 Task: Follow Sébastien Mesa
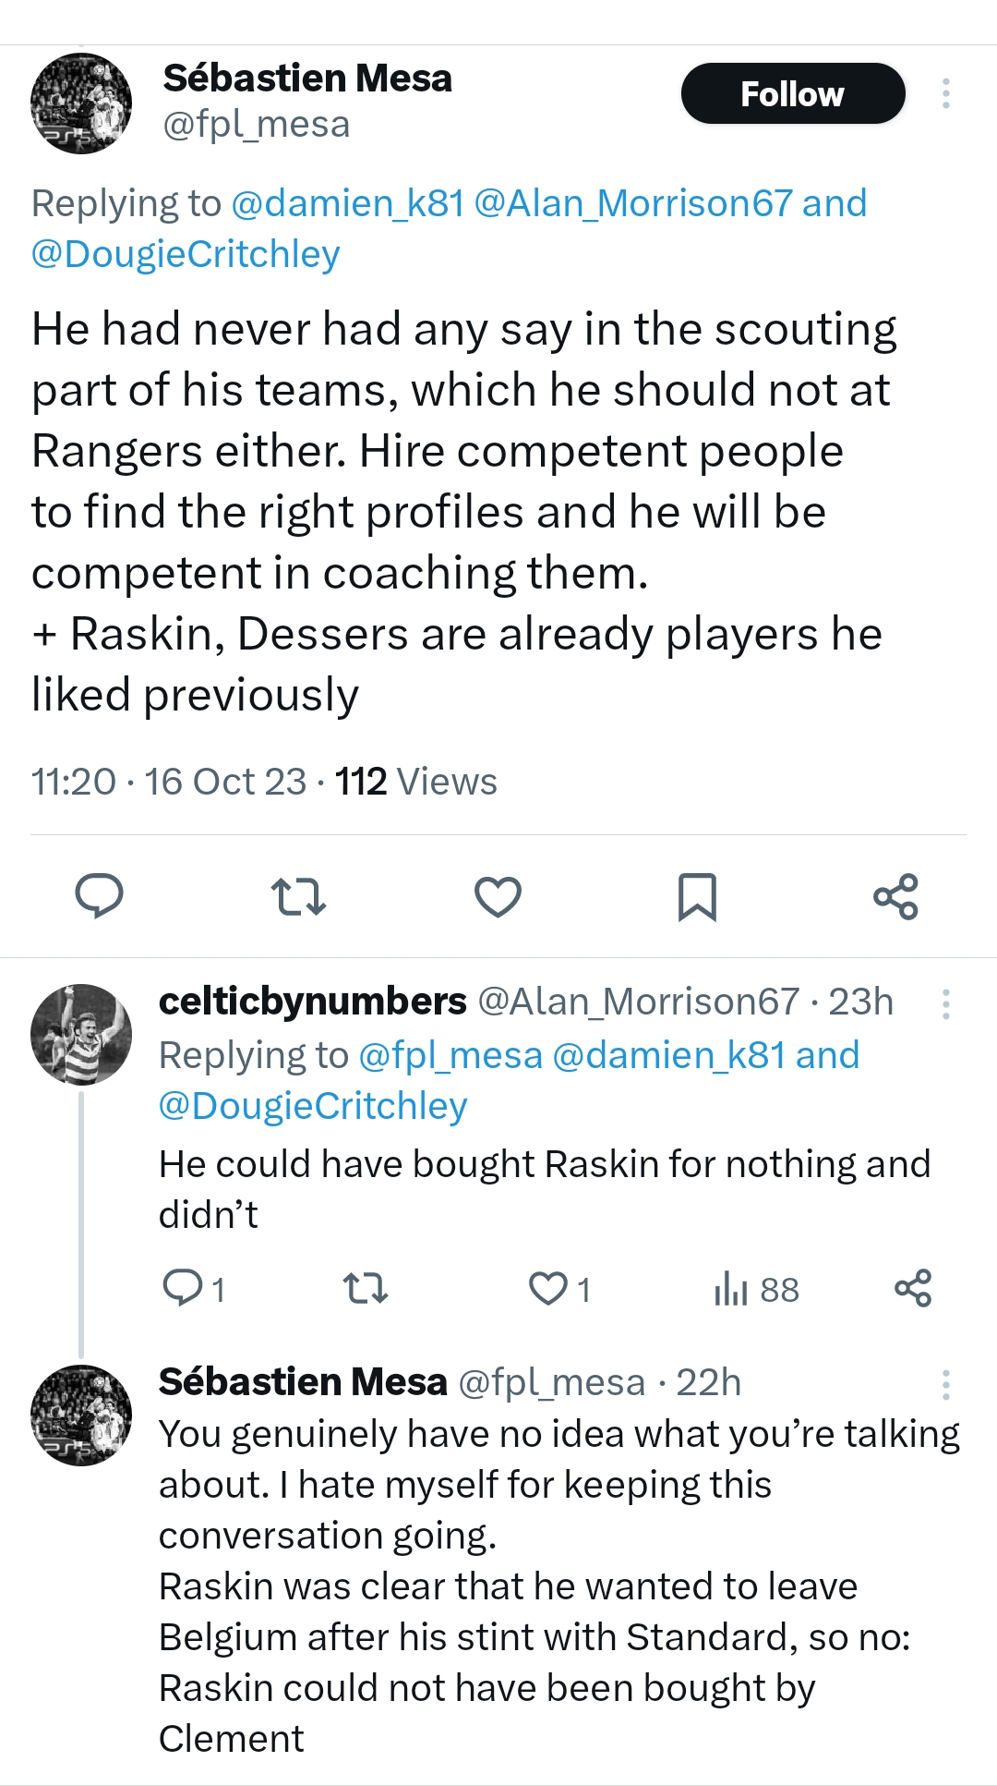pos(792,93)
